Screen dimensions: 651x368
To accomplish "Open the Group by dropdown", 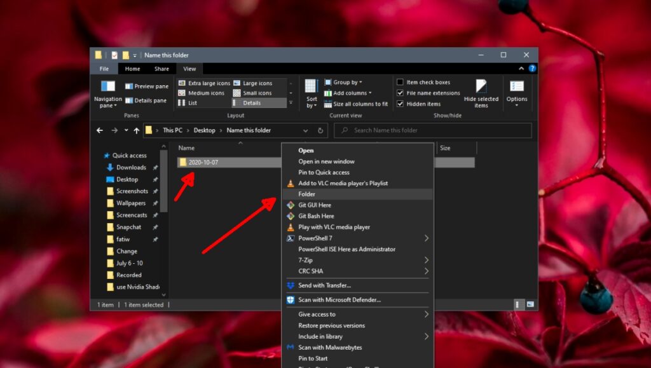I will 343,82.
